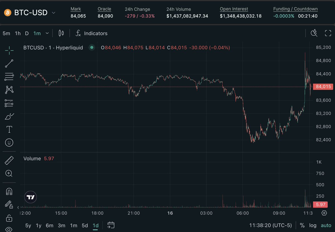Click the 24h Volume value
335x232 pixels.
[x=187, y=16]
